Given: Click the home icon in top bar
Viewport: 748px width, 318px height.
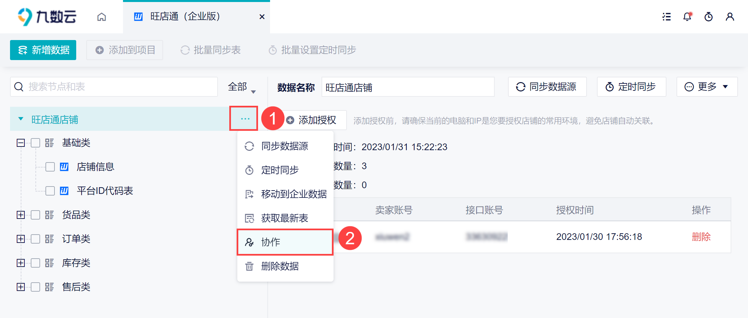Looking at the screenshot, I should click(102, 17).
